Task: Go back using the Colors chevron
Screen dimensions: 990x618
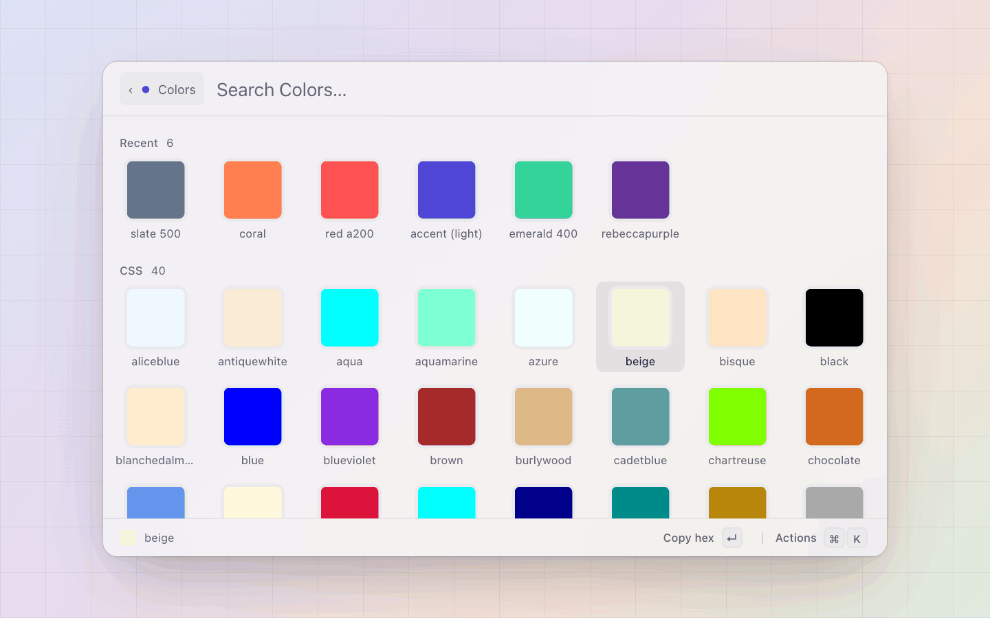Action: point(131,90)
